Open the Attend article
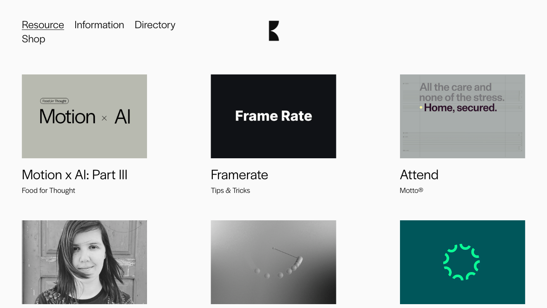Screen dimensions: 547x308 point(419,175)
